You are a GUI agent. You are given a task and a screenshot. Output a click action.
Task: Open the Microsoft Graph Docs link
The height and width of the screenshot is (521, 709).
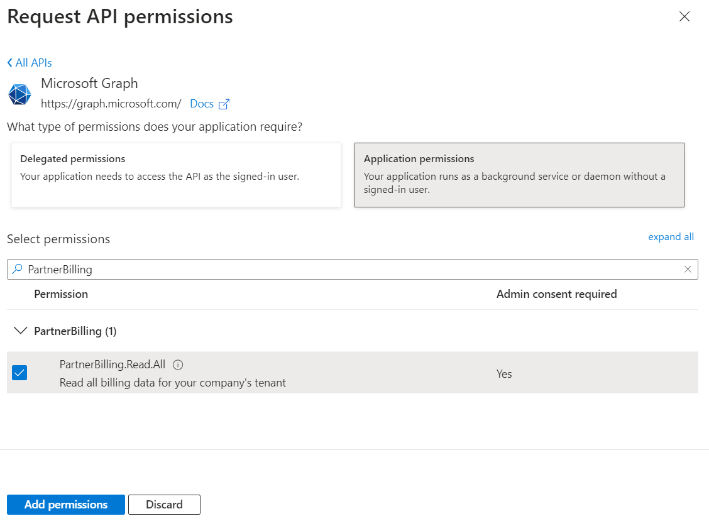point(202,104)
